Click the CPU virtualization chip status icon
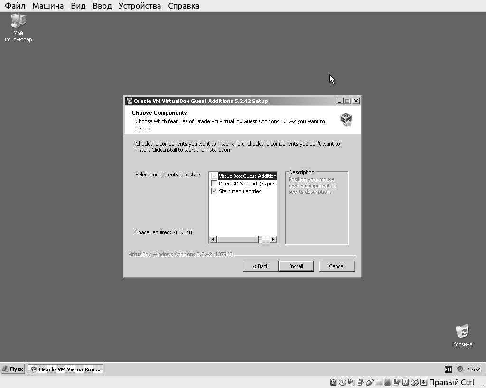 point(405,382)
